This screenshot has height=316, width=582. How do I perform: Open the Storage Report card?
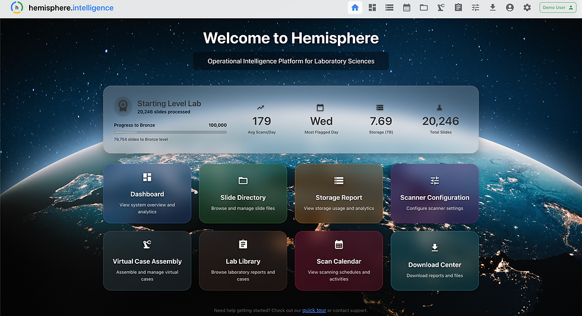(339, 193)
